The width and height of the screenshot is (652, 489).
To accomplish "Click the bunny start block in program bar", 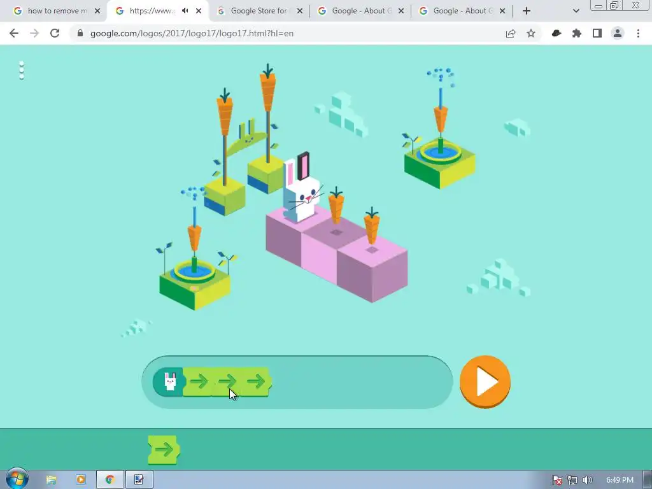I will pos(168,381).
